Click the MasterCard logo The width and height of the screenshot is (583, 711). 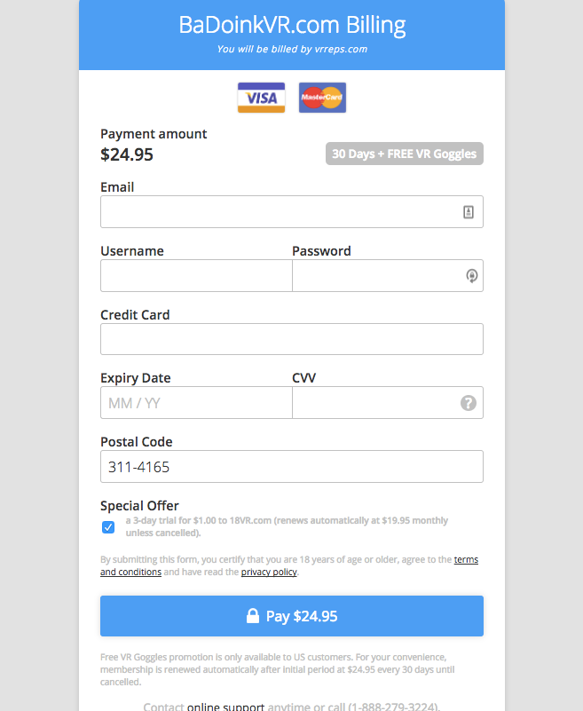[322, 98]
